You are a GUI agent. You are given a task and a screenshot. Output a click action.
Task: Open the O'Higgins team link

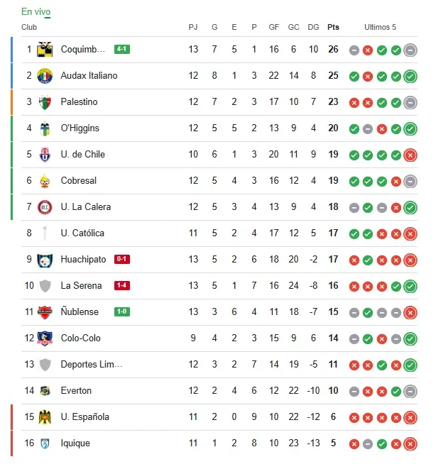[x=80, y=128]
